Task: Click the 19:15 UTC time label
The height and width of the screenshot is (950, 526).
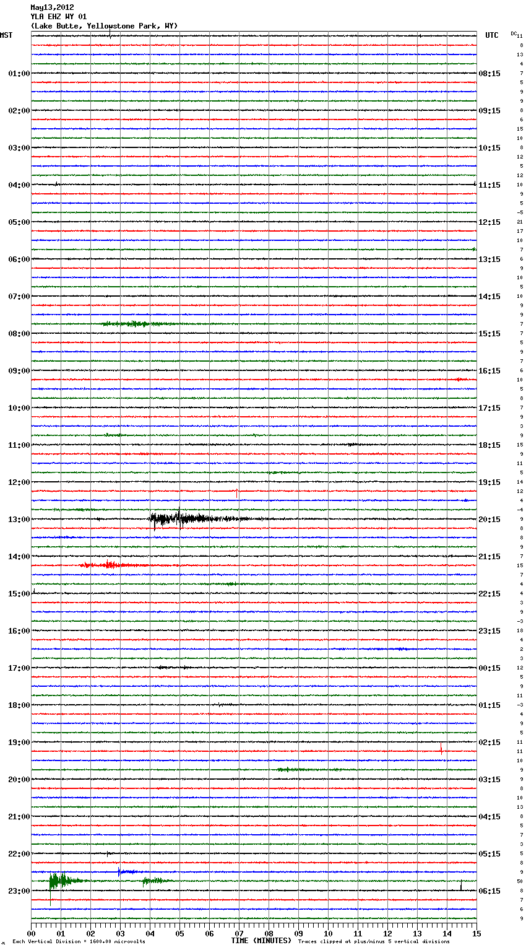Action: (x=489, y=482)
